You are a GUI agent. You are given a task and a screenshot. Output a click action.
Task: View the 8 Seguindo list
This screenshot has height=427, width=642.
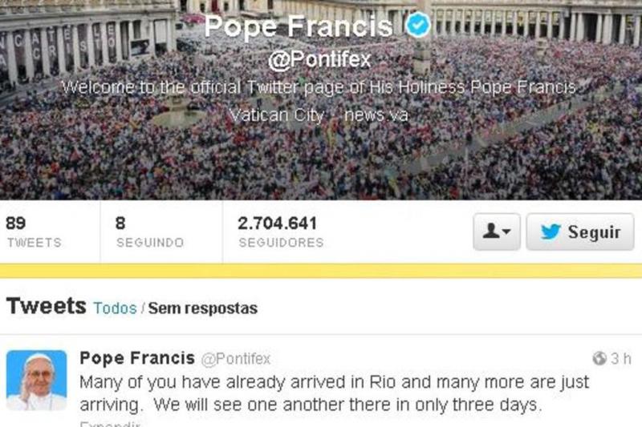(x=150, y=232)
